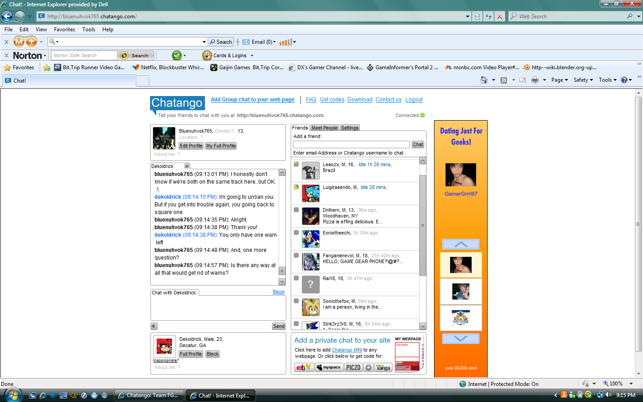Viewport: 643px width, 402px height.
Task: Click the chat history scroll down arrow
Action: (282, 282)
